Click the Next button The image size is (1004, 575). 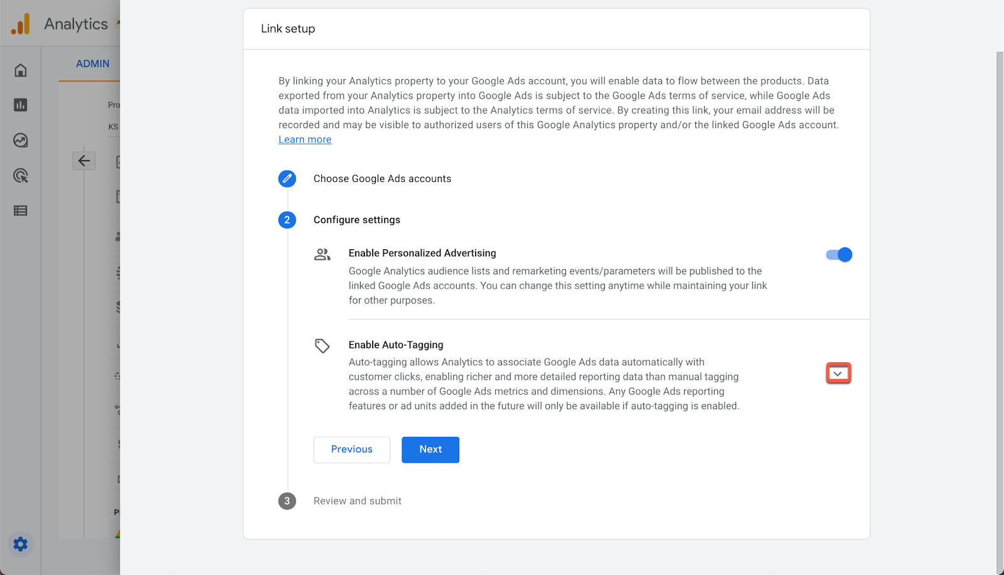point(430,449)
